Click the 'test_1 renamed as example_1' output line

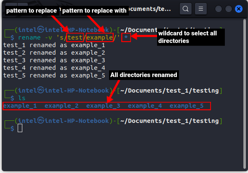pyautogui.click(x=54, y=45)
